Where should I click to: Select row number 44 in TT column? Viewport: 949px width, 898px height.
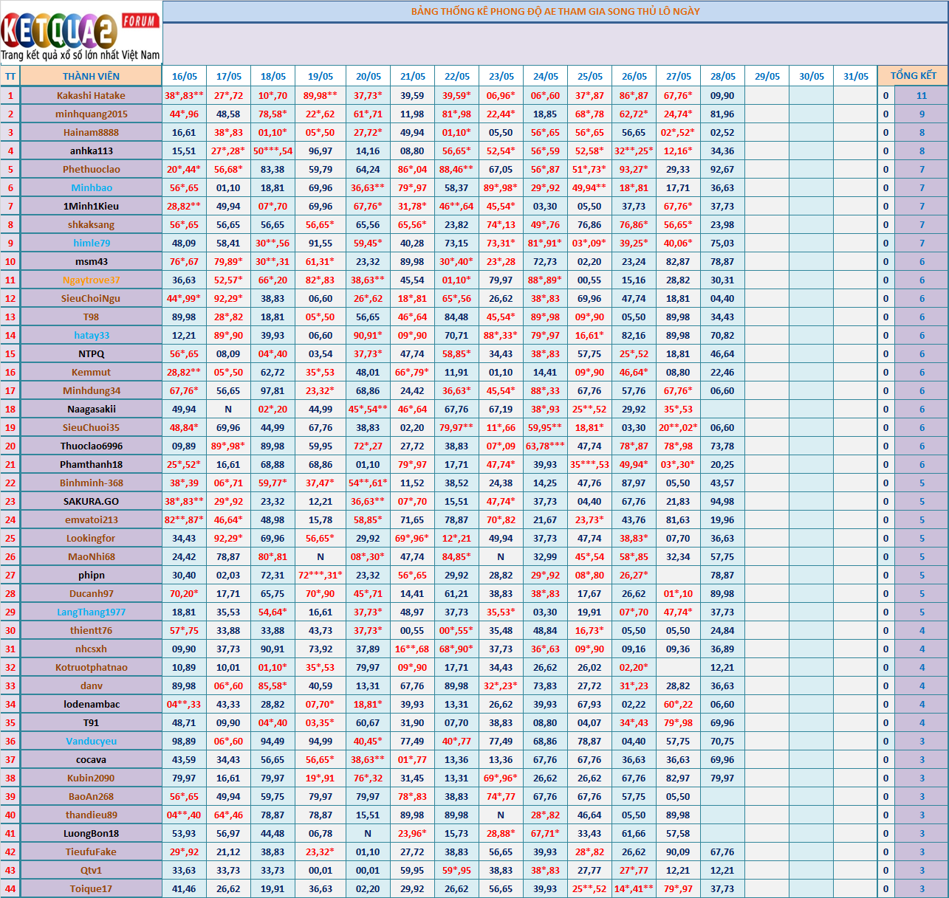[x=10, y=888]
